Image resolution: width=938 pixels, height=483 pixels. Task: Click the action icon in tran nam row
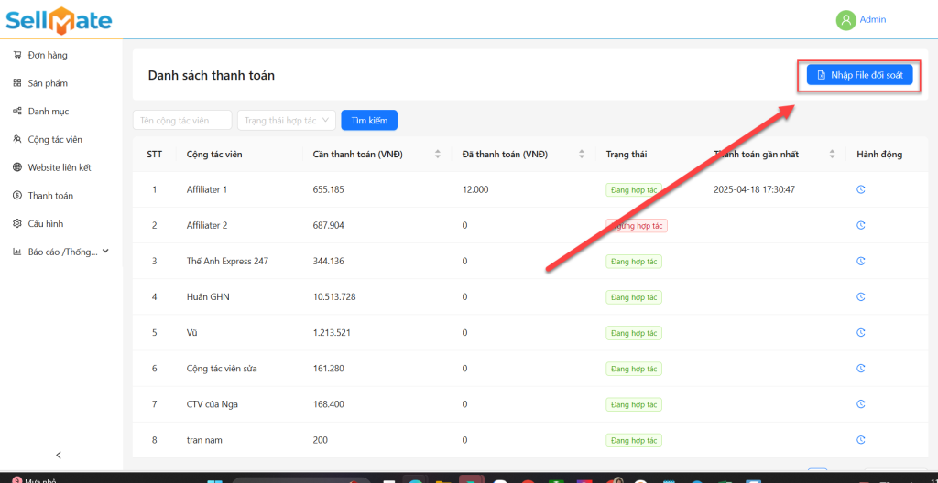click(860, 440)
